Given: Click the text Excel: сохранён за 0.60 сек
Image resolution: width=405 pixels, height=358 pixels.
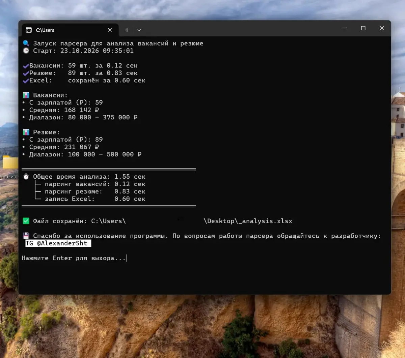Looking at the screenshot, I should pos(87,81).
